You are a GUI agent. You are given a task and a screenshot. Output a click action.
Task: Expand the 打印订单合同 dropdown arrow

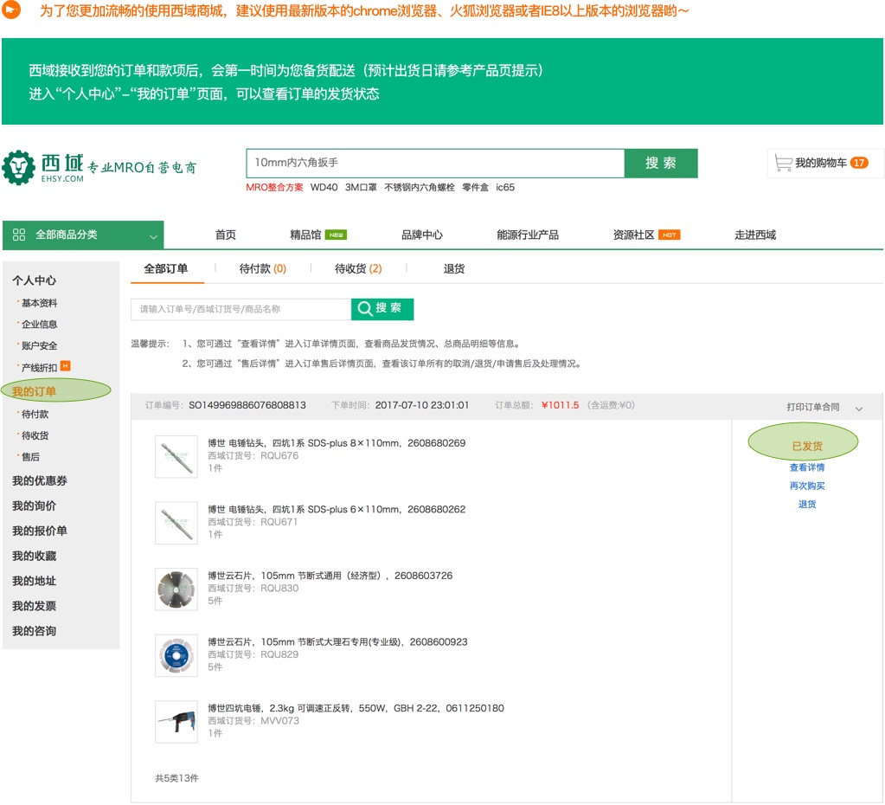tap(858, 408)
